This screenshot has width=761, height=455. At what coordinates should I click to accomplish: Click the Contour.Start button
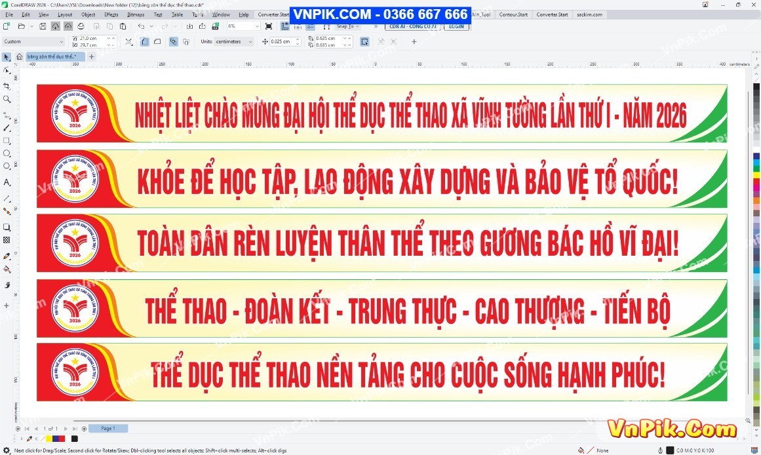513,14
